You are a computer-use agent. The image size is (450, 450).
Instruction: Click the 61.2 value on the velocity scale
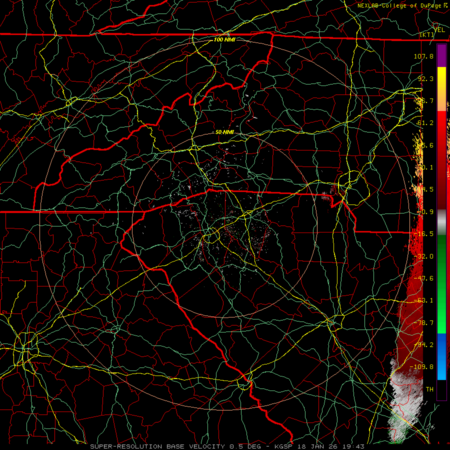tap(425, 123)
